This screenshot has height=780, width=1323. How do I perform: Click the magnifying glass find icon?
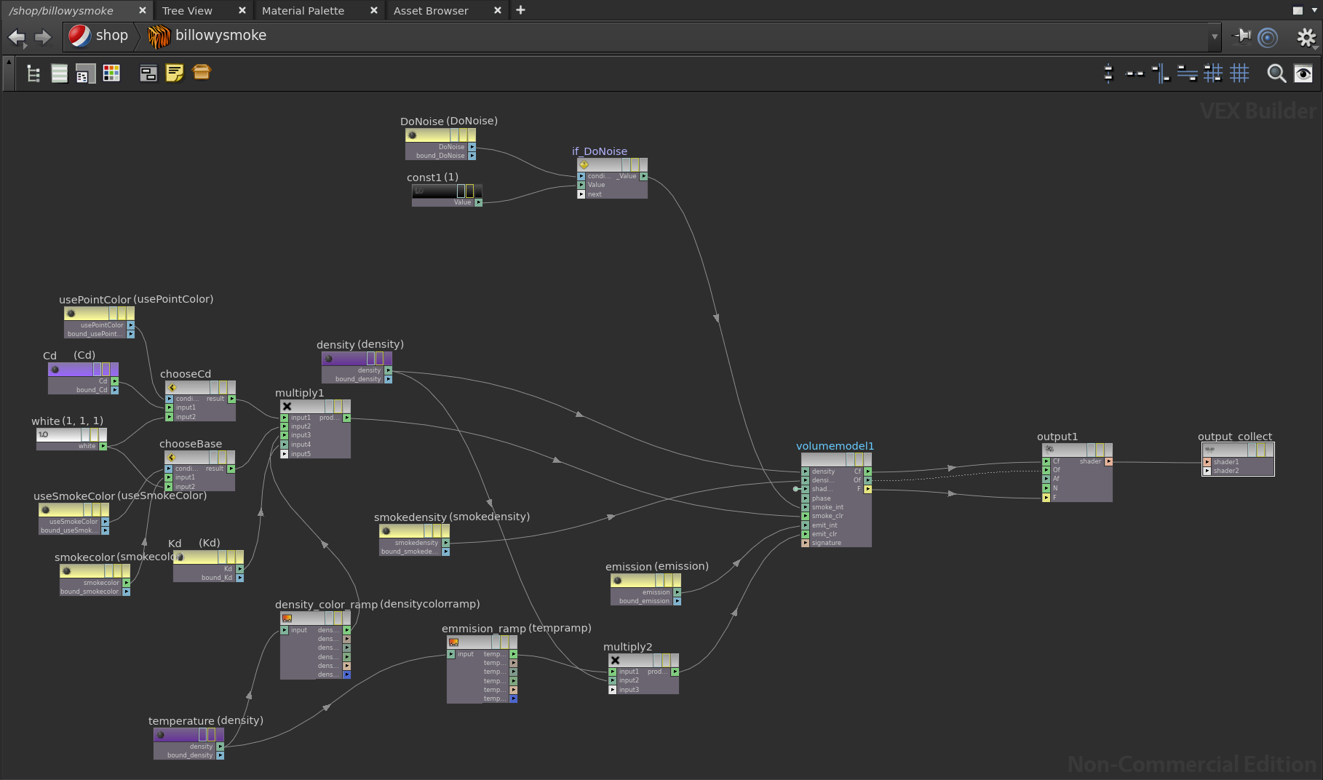coord(1276,73)
